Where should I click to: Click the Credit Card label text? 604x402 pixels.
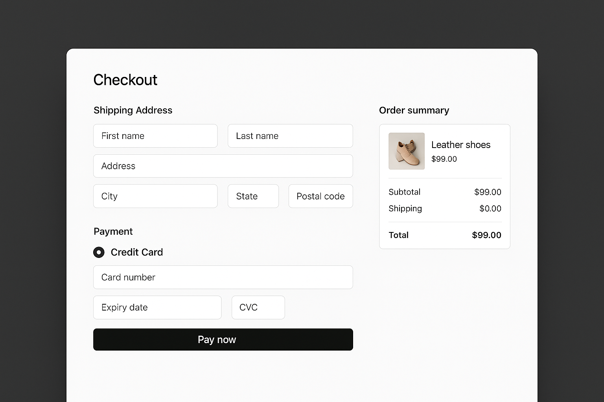click(x=136, y=252)
